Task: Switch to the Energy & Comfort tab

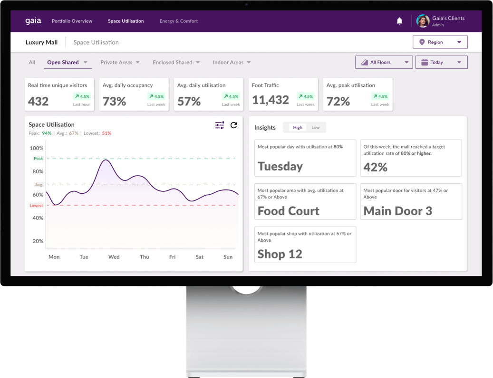Action: click(x=179, y=21)
